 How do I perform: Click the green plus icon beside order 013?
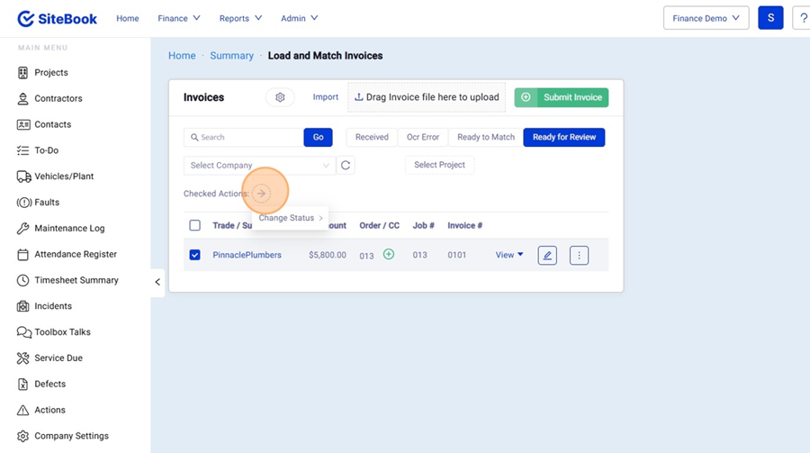(x=389, y=255)
